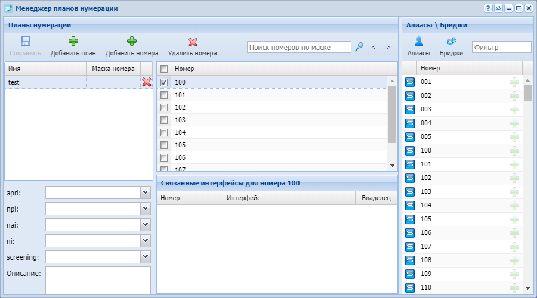Screen dimensions: 537x298
Task: Open the apri dropdown
Action: coord(146,193)
